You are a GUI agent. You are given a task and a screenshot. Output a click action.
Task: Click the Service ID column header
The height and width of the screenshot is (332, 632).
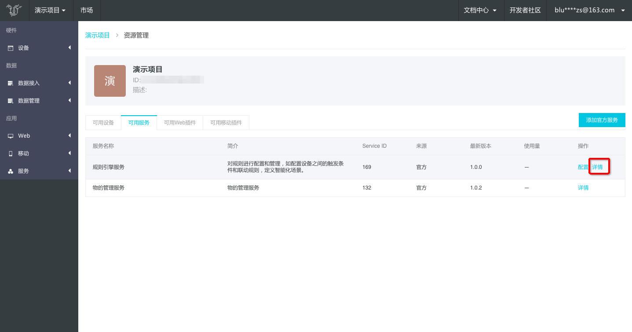(375, 146)
